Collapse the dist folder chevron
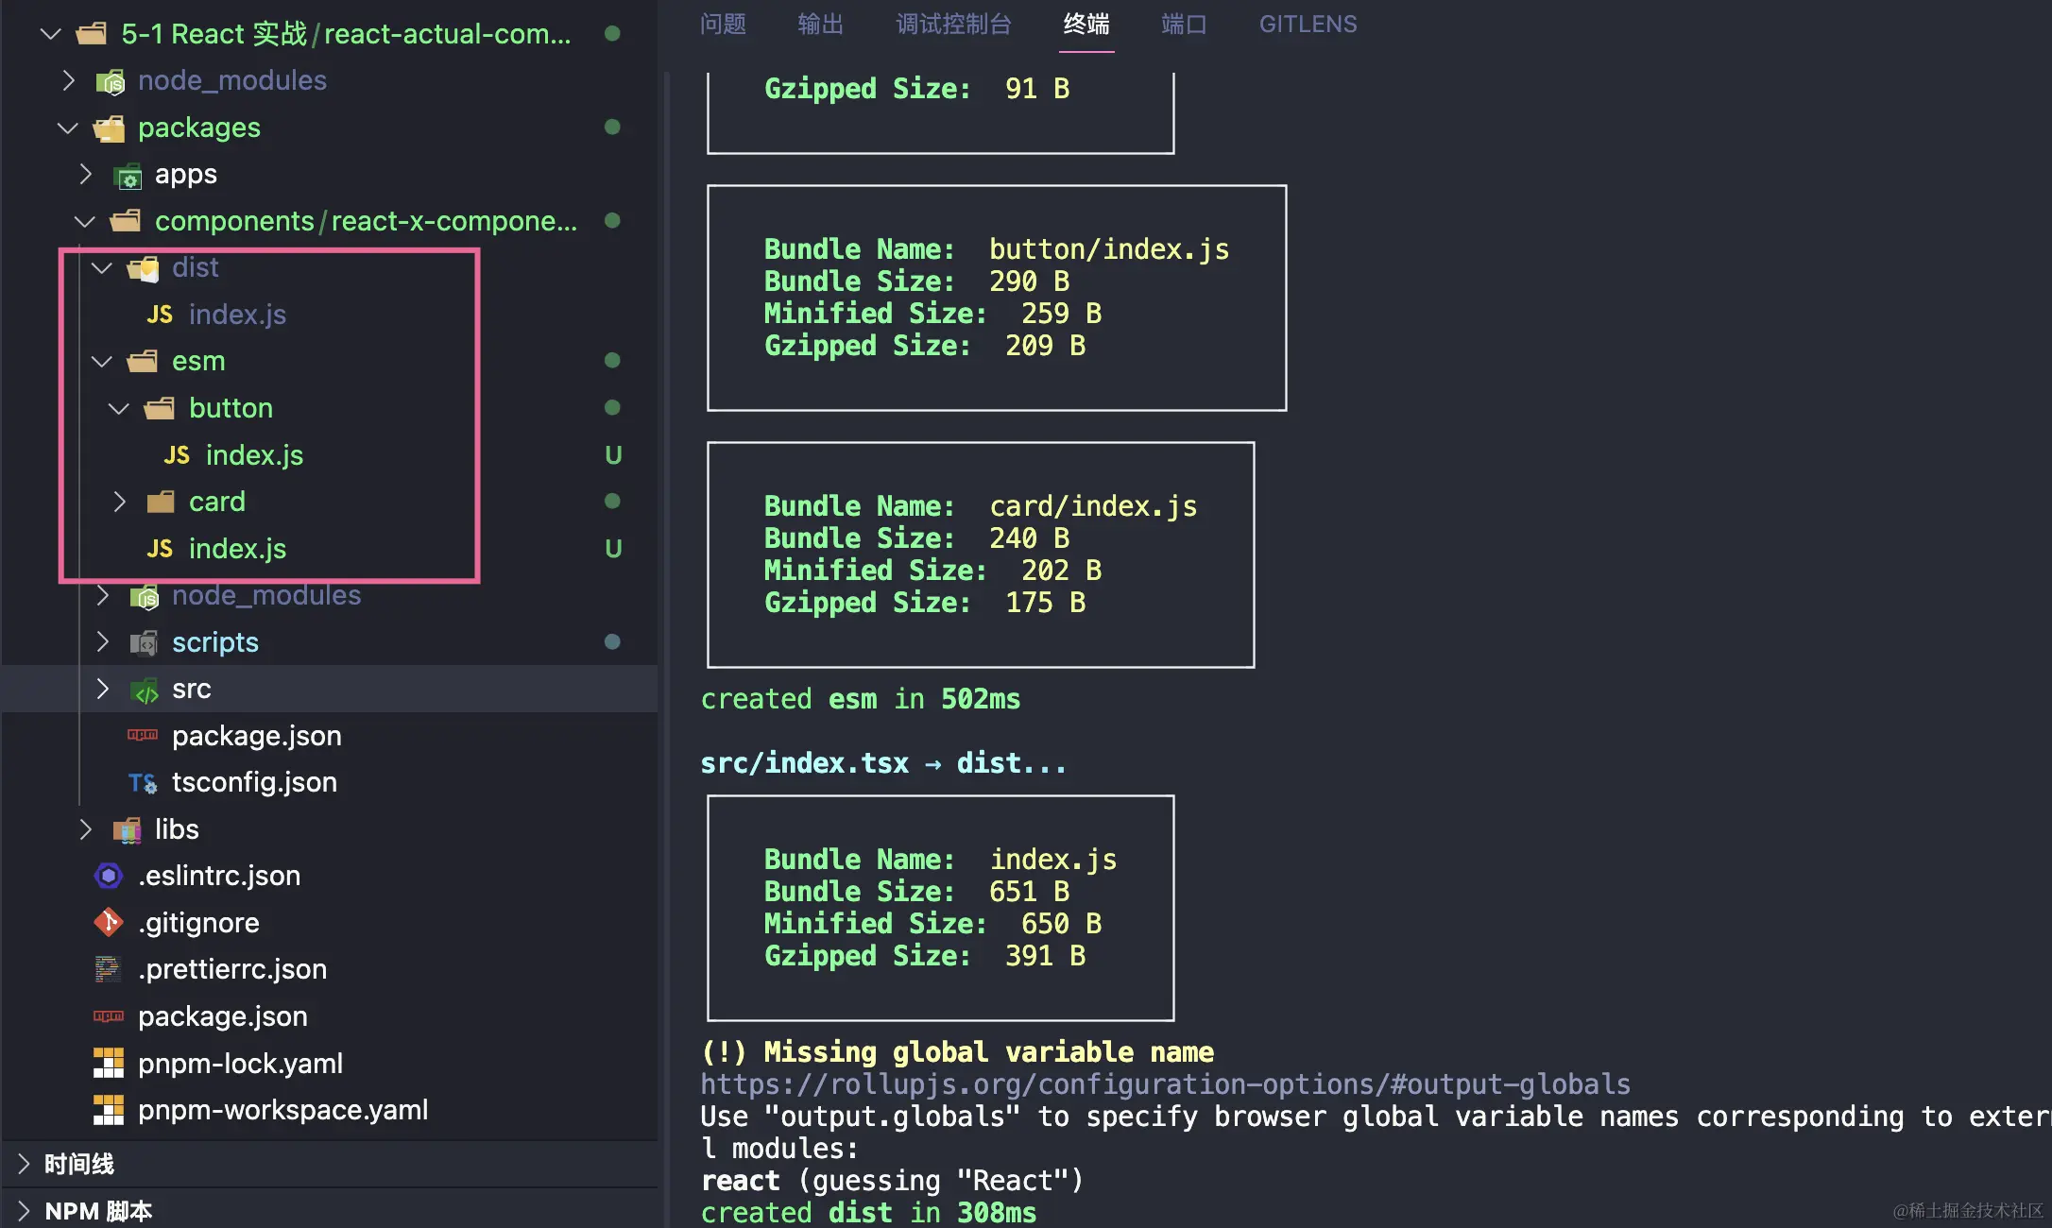Viewport: 2052px width, 1228px height. (102, 268)
